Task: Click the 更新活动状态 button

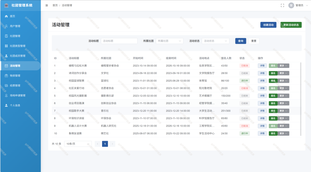Action: 291,25
